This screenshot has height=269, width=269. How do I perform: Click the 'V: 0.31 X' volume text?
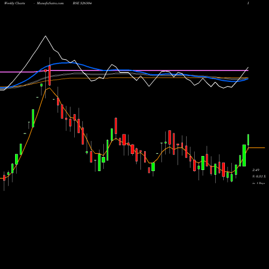259,176
